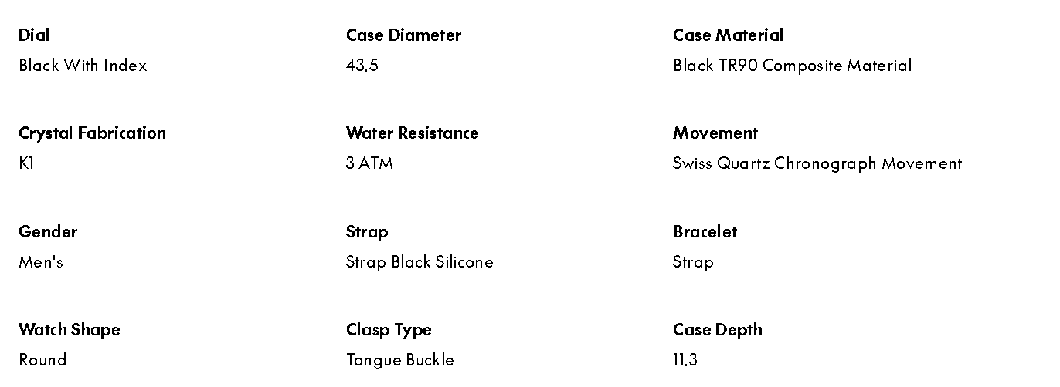Select the Tongue Buckle clasp value
The image size is (1060, 387).
399,360
